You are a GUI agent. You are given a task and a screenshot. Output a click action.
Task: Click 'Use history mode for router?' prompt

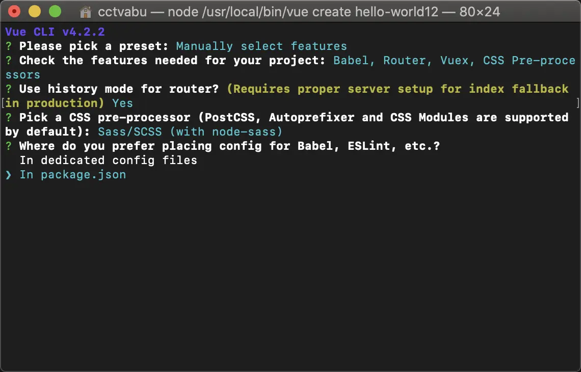[119, 89]
